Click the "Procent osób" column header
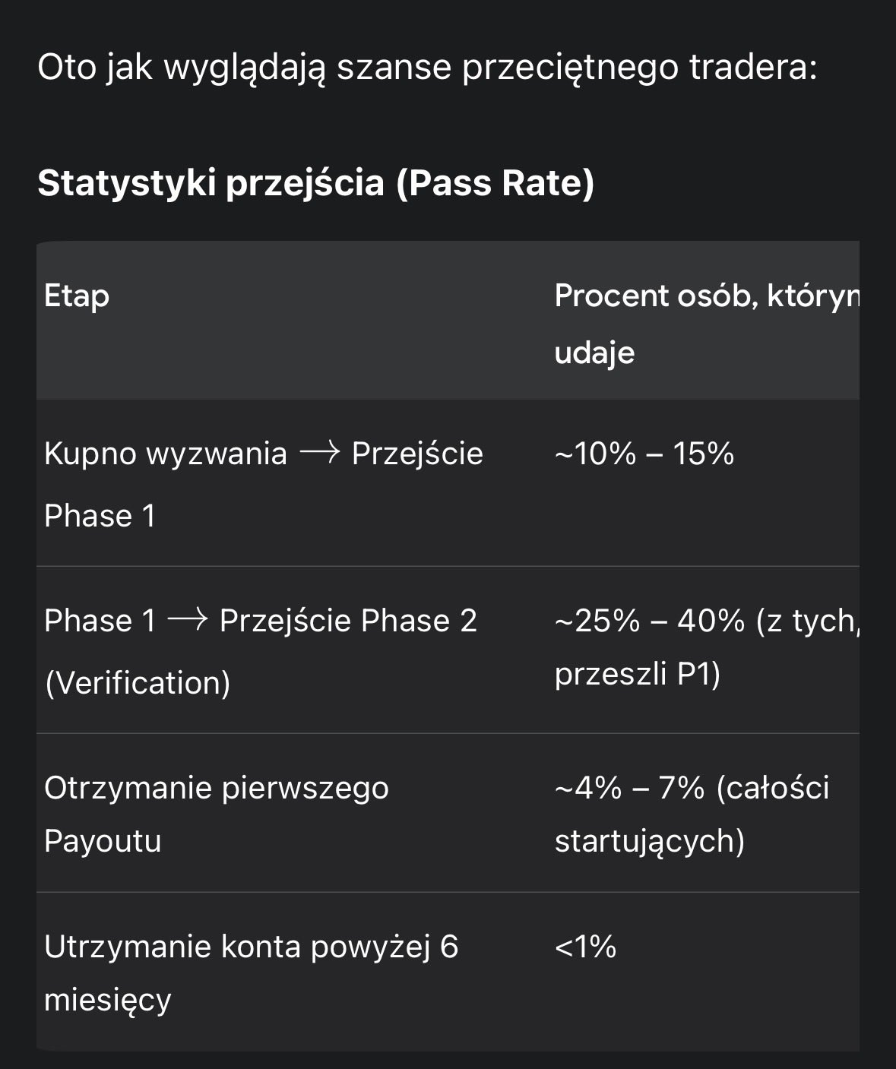The image size is (896, 1069). (x=655, y=296)
